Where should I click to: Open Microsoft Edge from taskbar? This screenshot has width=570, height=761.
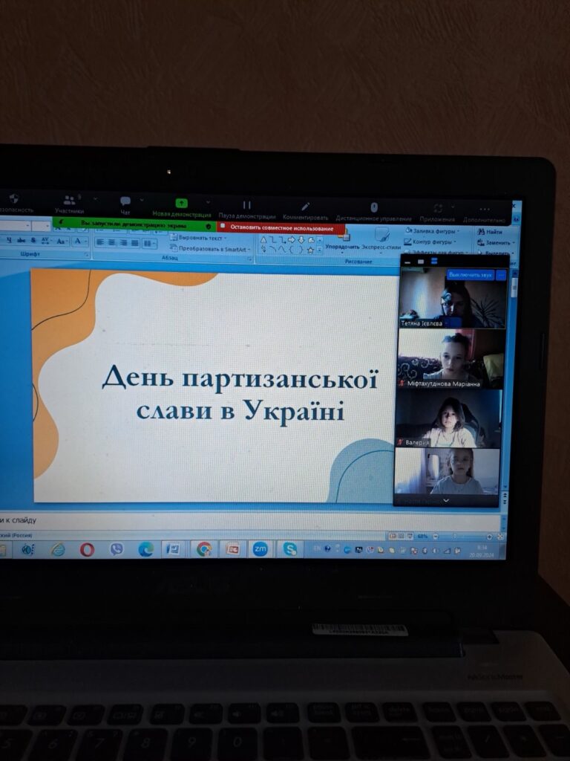pos(145,549)
